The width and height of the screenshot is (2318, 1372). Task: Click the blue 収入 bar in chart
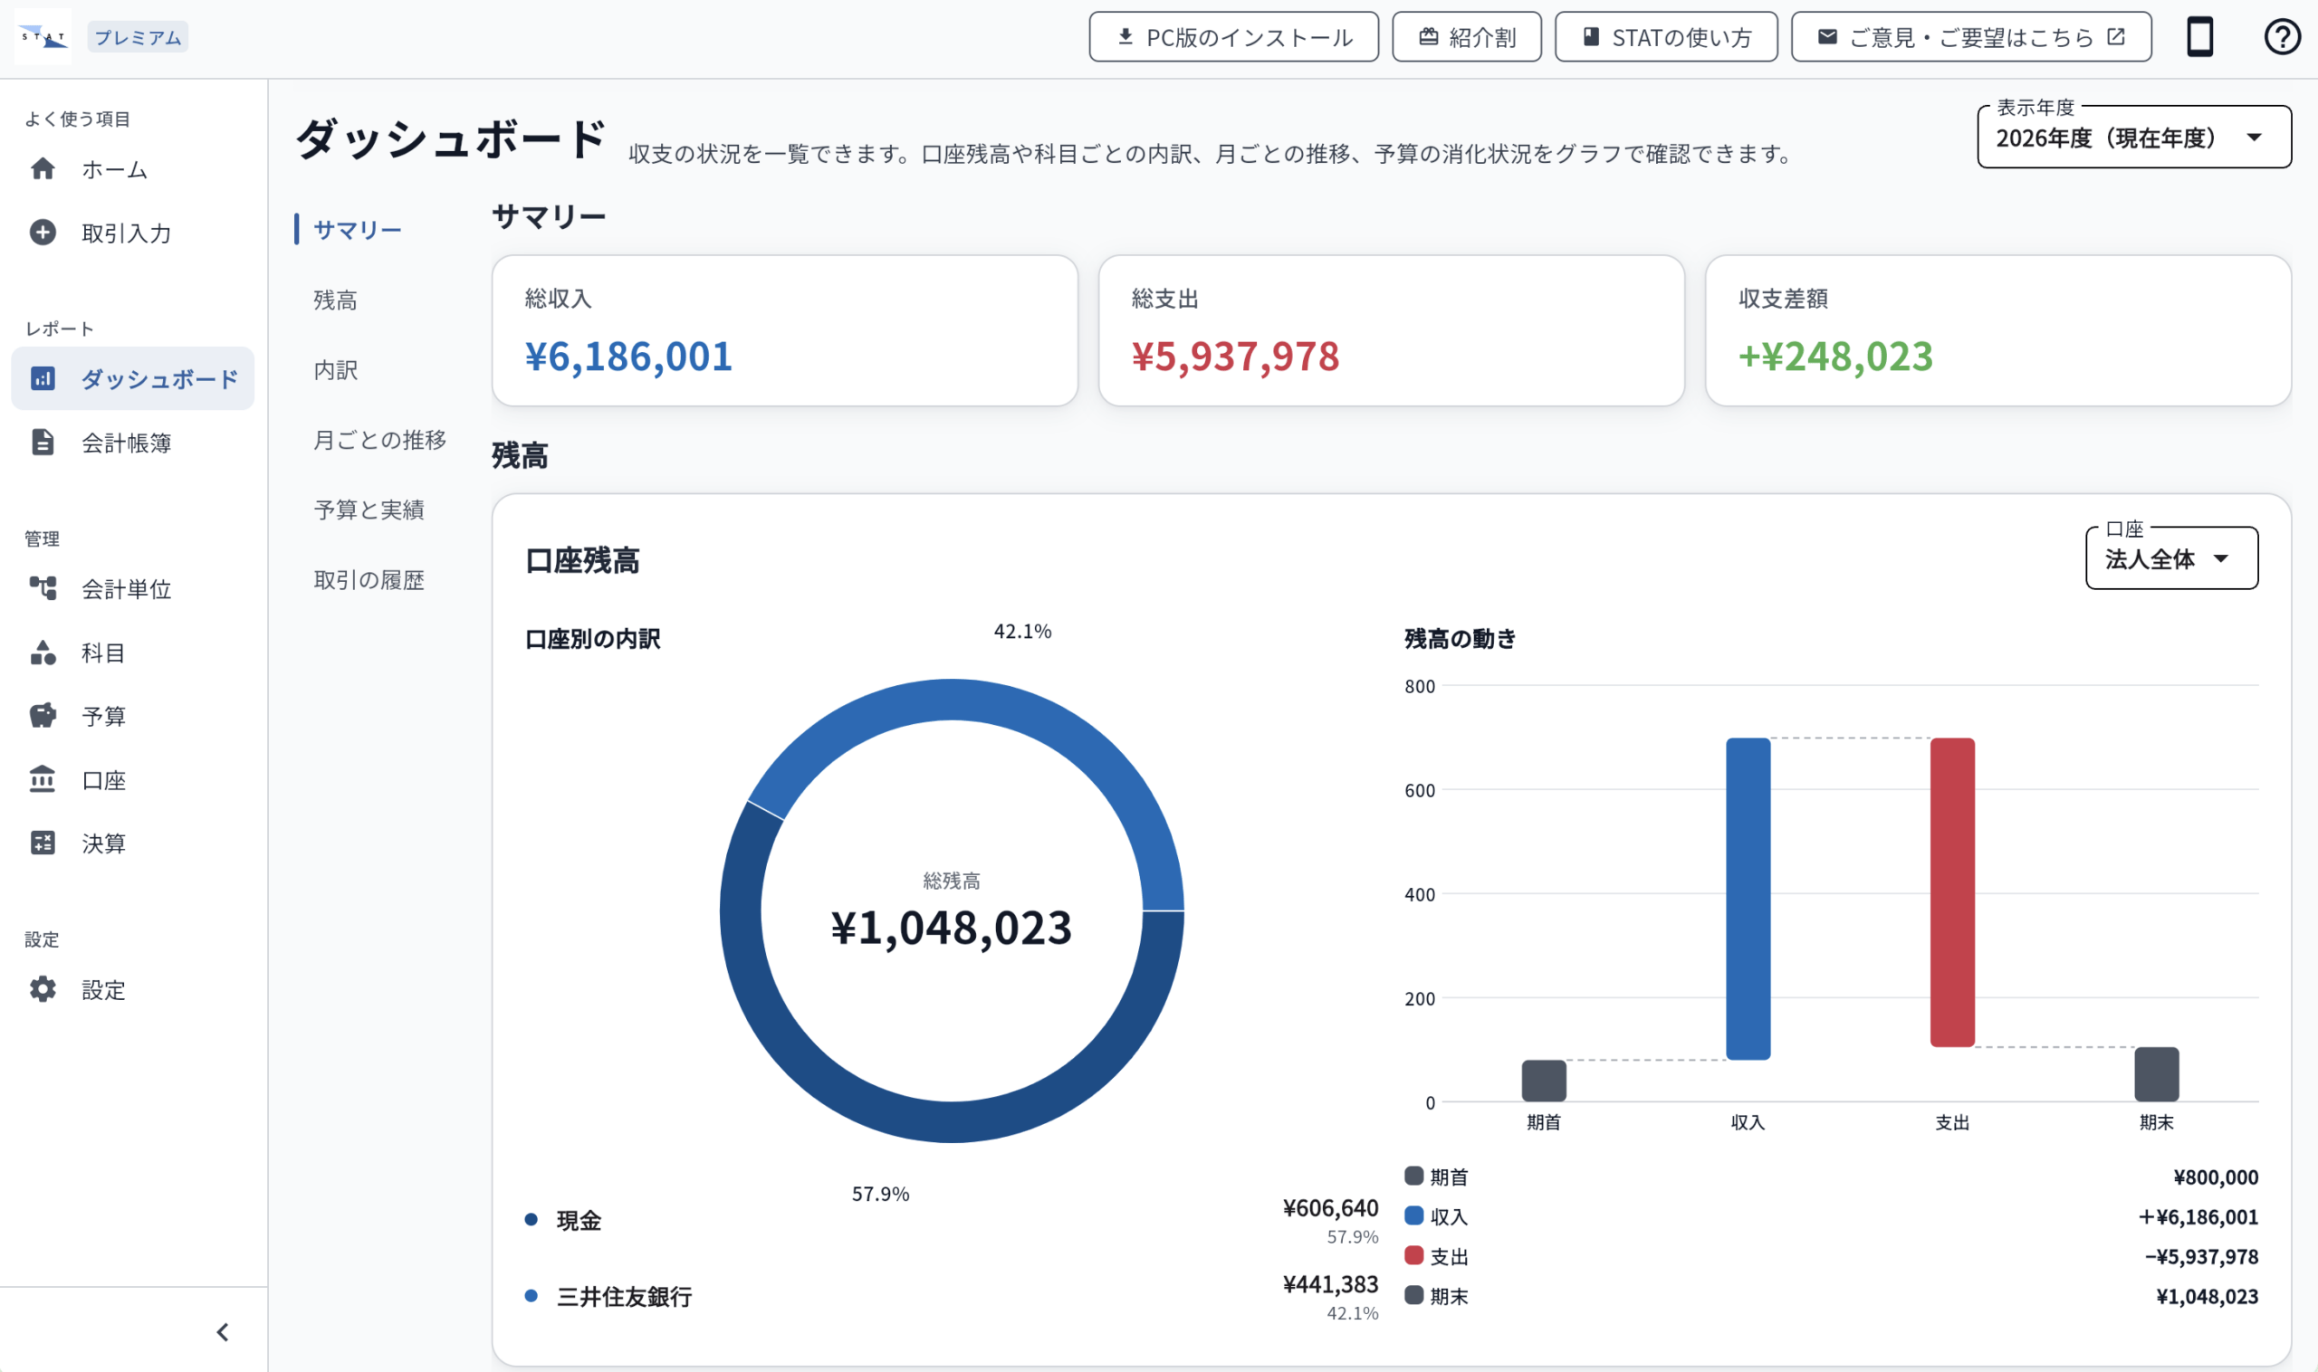(1748, 898)
